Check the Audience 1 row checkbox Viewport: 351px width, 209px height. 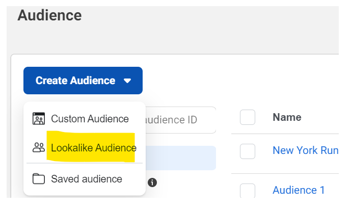point(248,191)
